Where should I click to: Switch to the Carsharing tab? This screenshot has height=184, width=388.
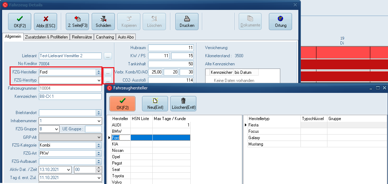pyautogui.click(x=105, y=37)
